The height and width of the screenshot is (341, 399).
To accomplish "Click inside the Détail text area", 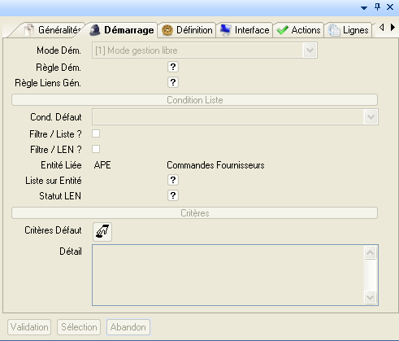I will [228, 275].
